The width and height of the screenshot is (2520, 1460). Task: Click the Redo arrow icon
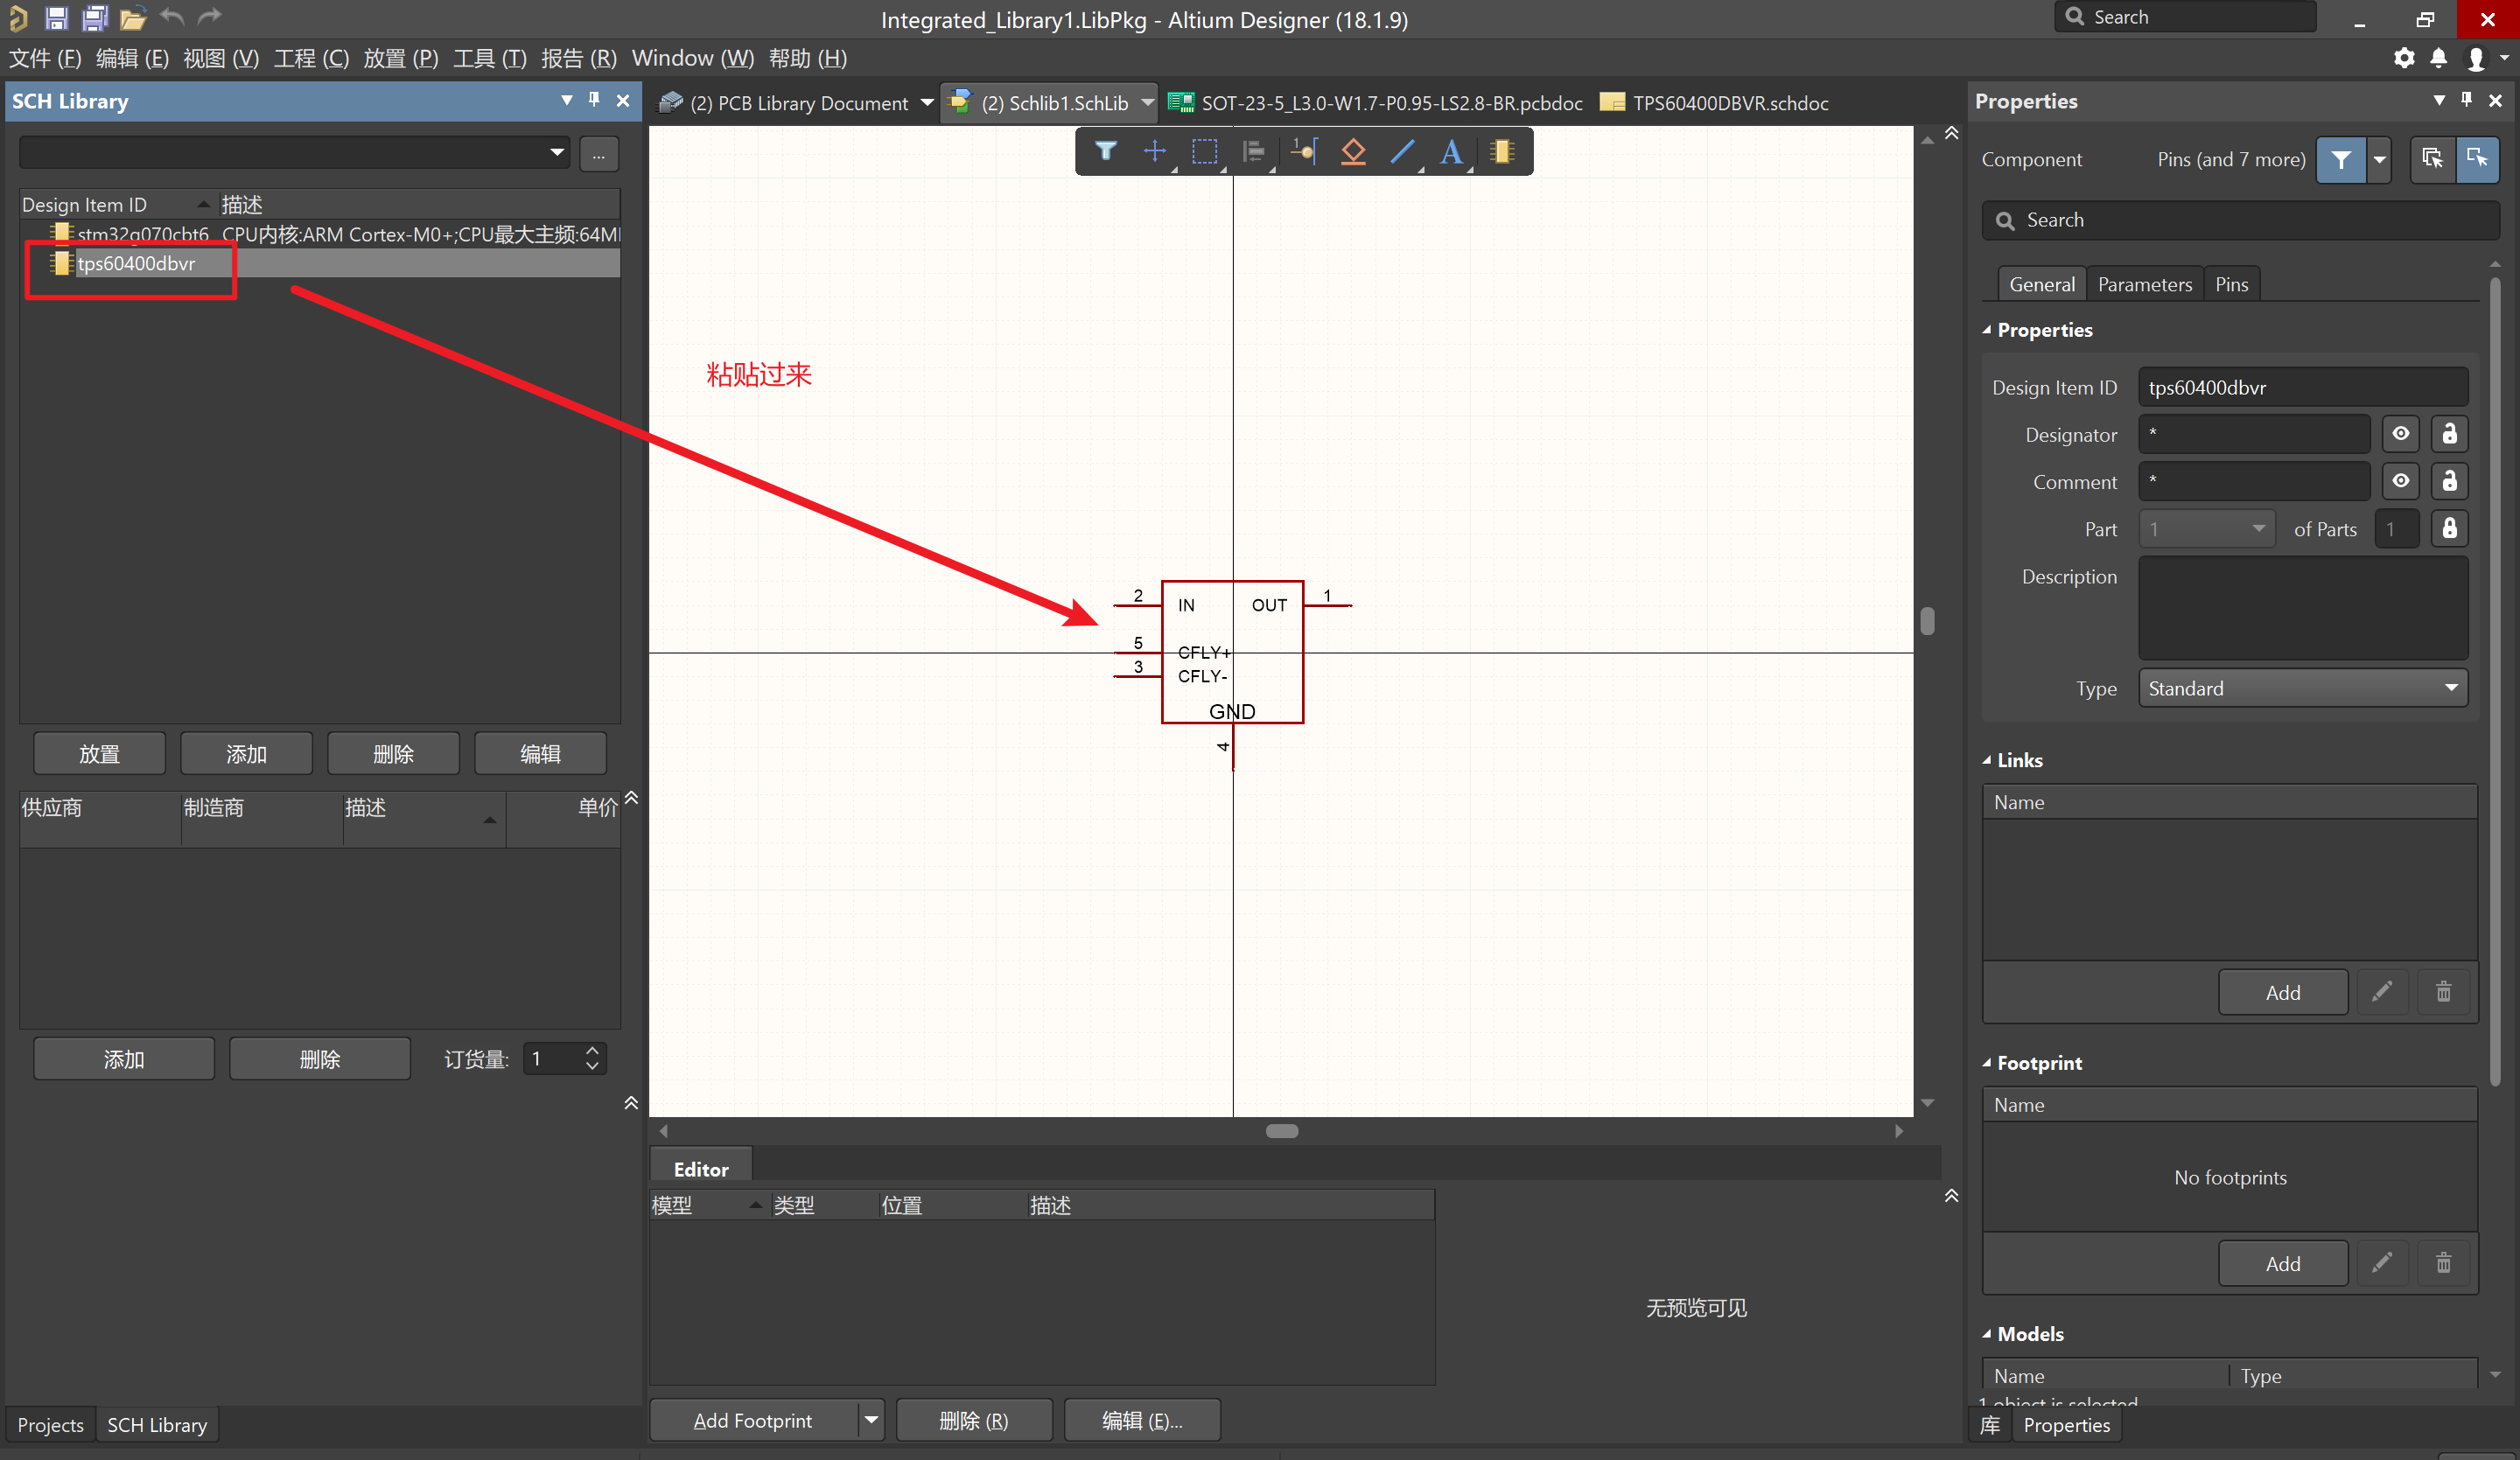209,17
